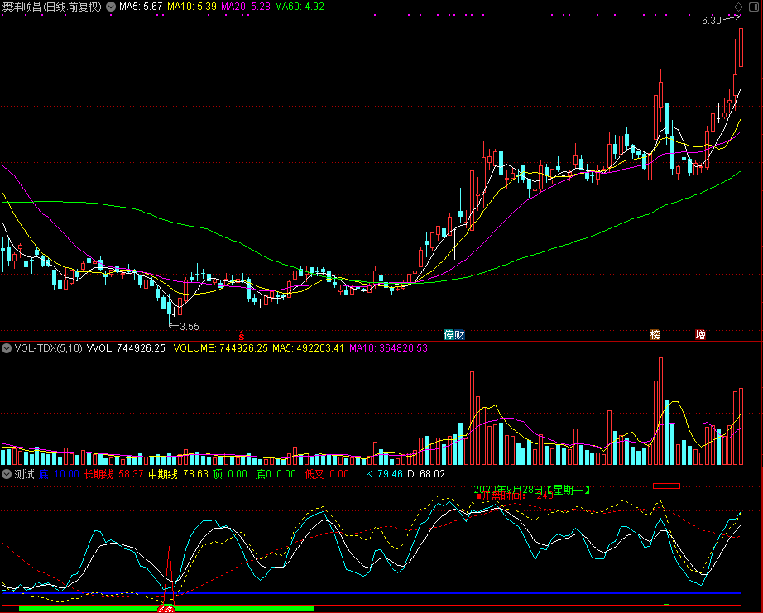The width and height of the screenshot is (763, 613).
Task: Click the 顶: 0.00 value
Action: (230, 474)
